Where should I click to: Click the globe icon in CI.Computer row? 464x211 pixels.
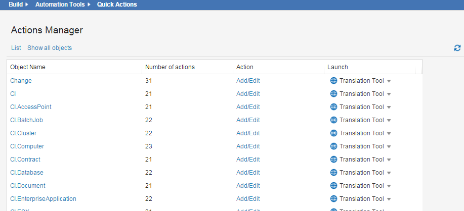tap(333, 146)
